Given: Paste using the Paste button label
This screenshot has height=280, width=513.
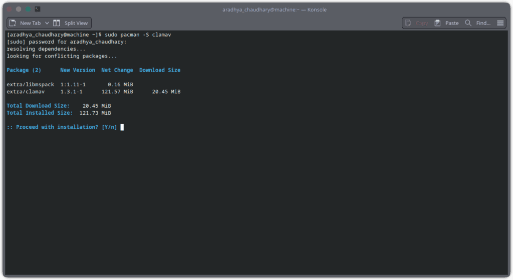Looking at the screenshot, I should 452,23.
